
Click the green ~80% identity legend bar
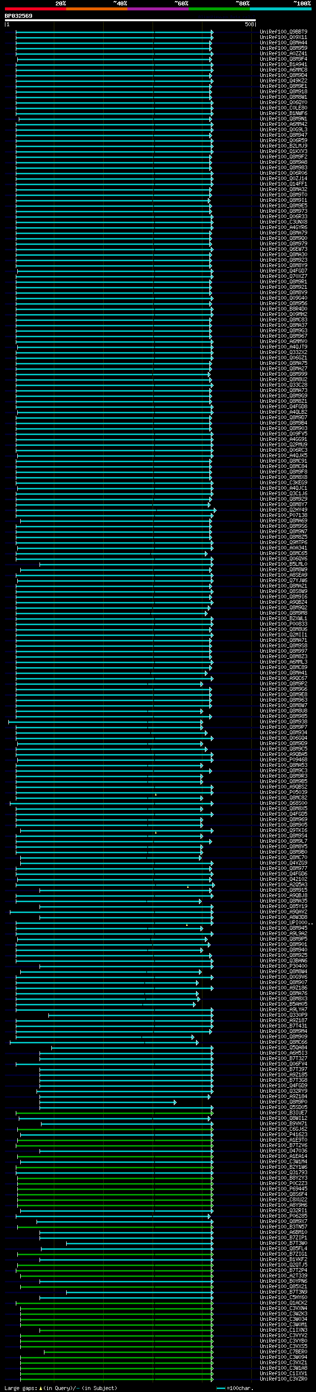(x=219, y=9)
